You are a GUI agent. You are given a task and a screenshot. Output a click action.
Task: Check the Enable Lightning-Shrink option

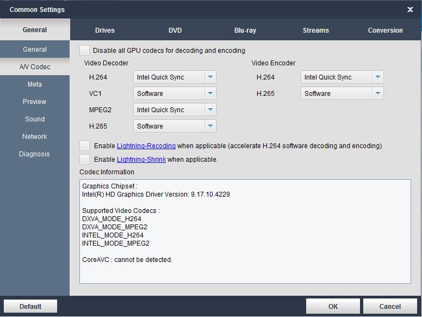click(x=85, y=160)
